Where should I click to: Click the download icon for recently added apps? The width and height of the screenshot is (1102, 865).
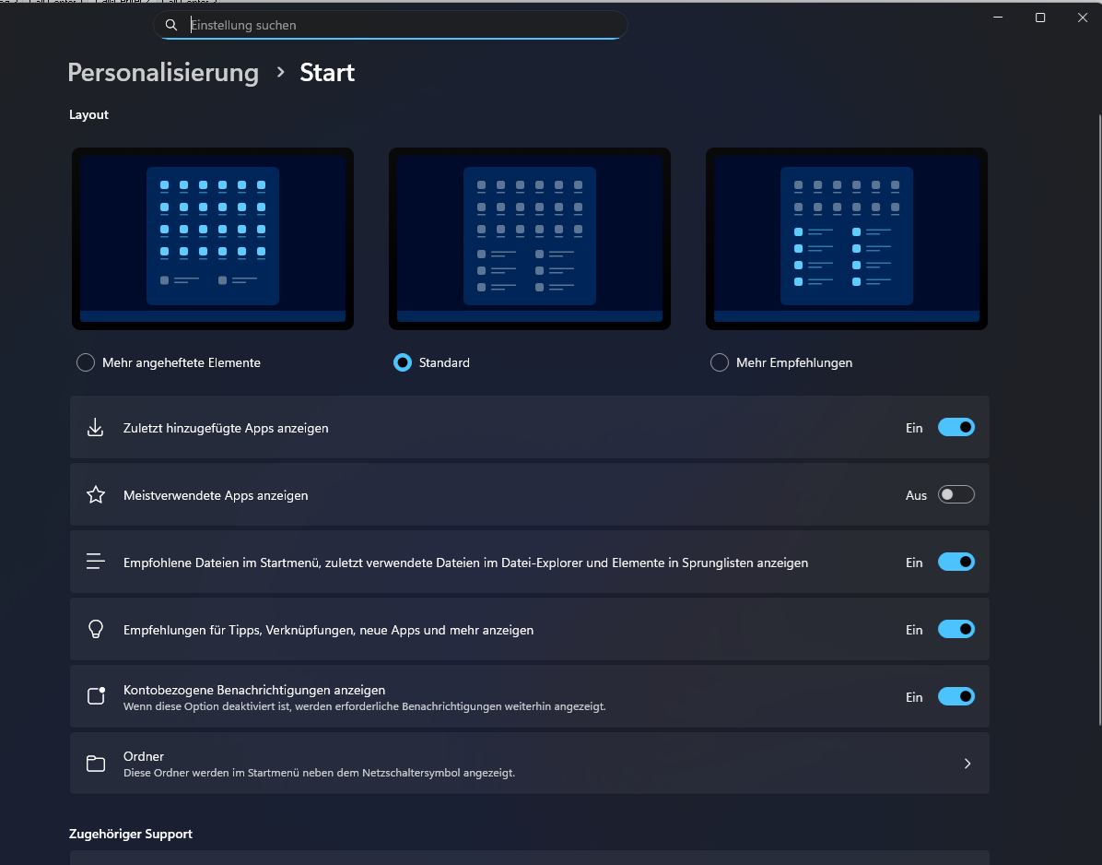96,428
